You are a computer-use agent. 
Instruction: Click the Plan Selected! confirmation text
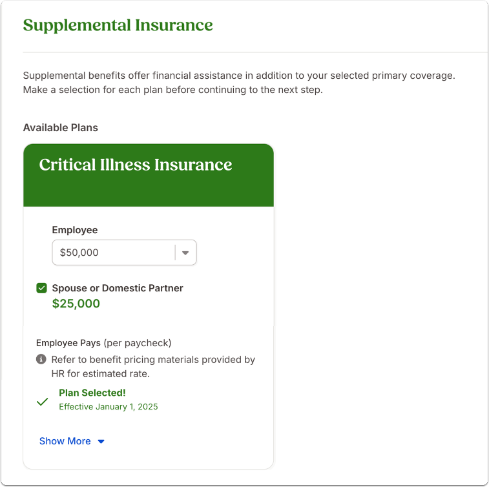[x=92, y=393]
